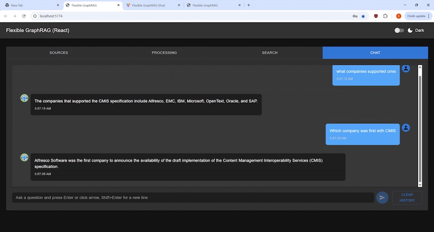Focus the 'Ask a question' input field

[193, 198]
